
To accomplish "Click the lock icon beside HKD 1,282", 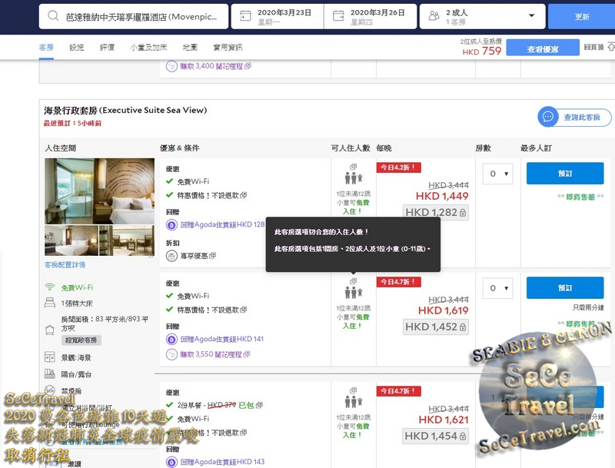I will 463,213.
